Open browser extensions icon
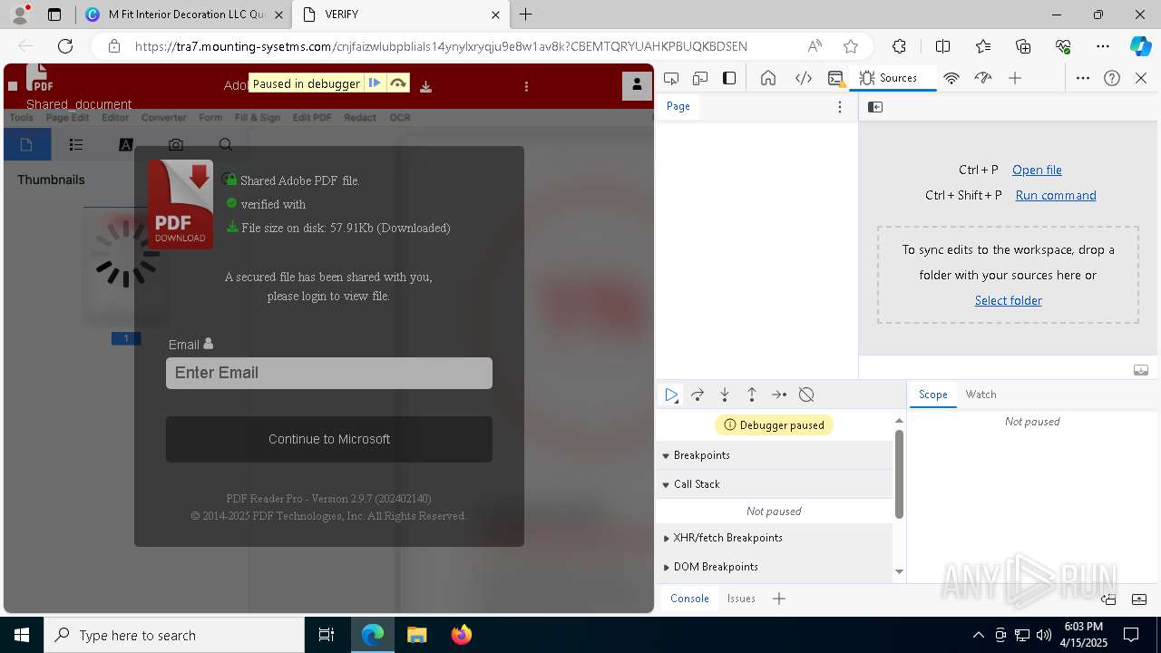 coord(899,46)
